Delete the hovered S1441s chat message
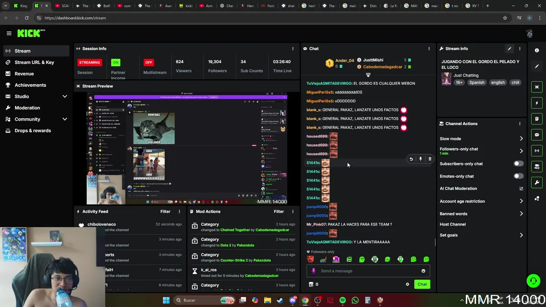Viewport: 546px width, 307px height. point(430,159)
